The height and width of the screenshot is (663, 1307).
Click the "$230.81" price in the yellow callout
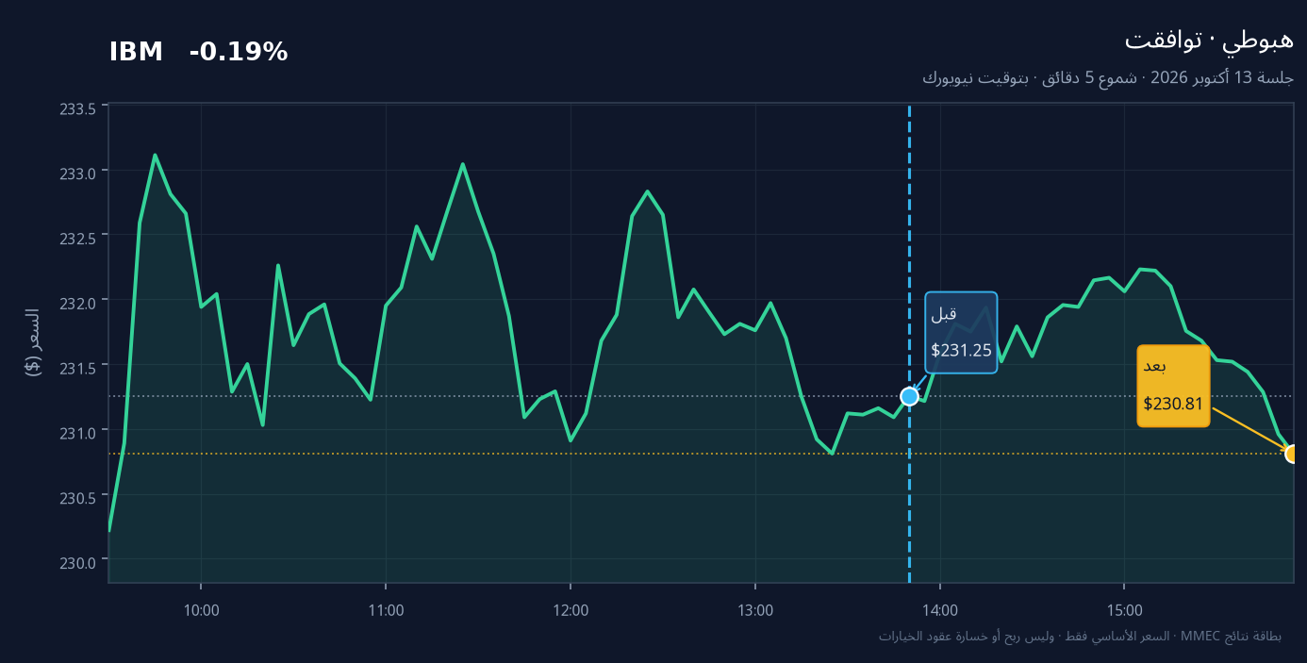1173,404
